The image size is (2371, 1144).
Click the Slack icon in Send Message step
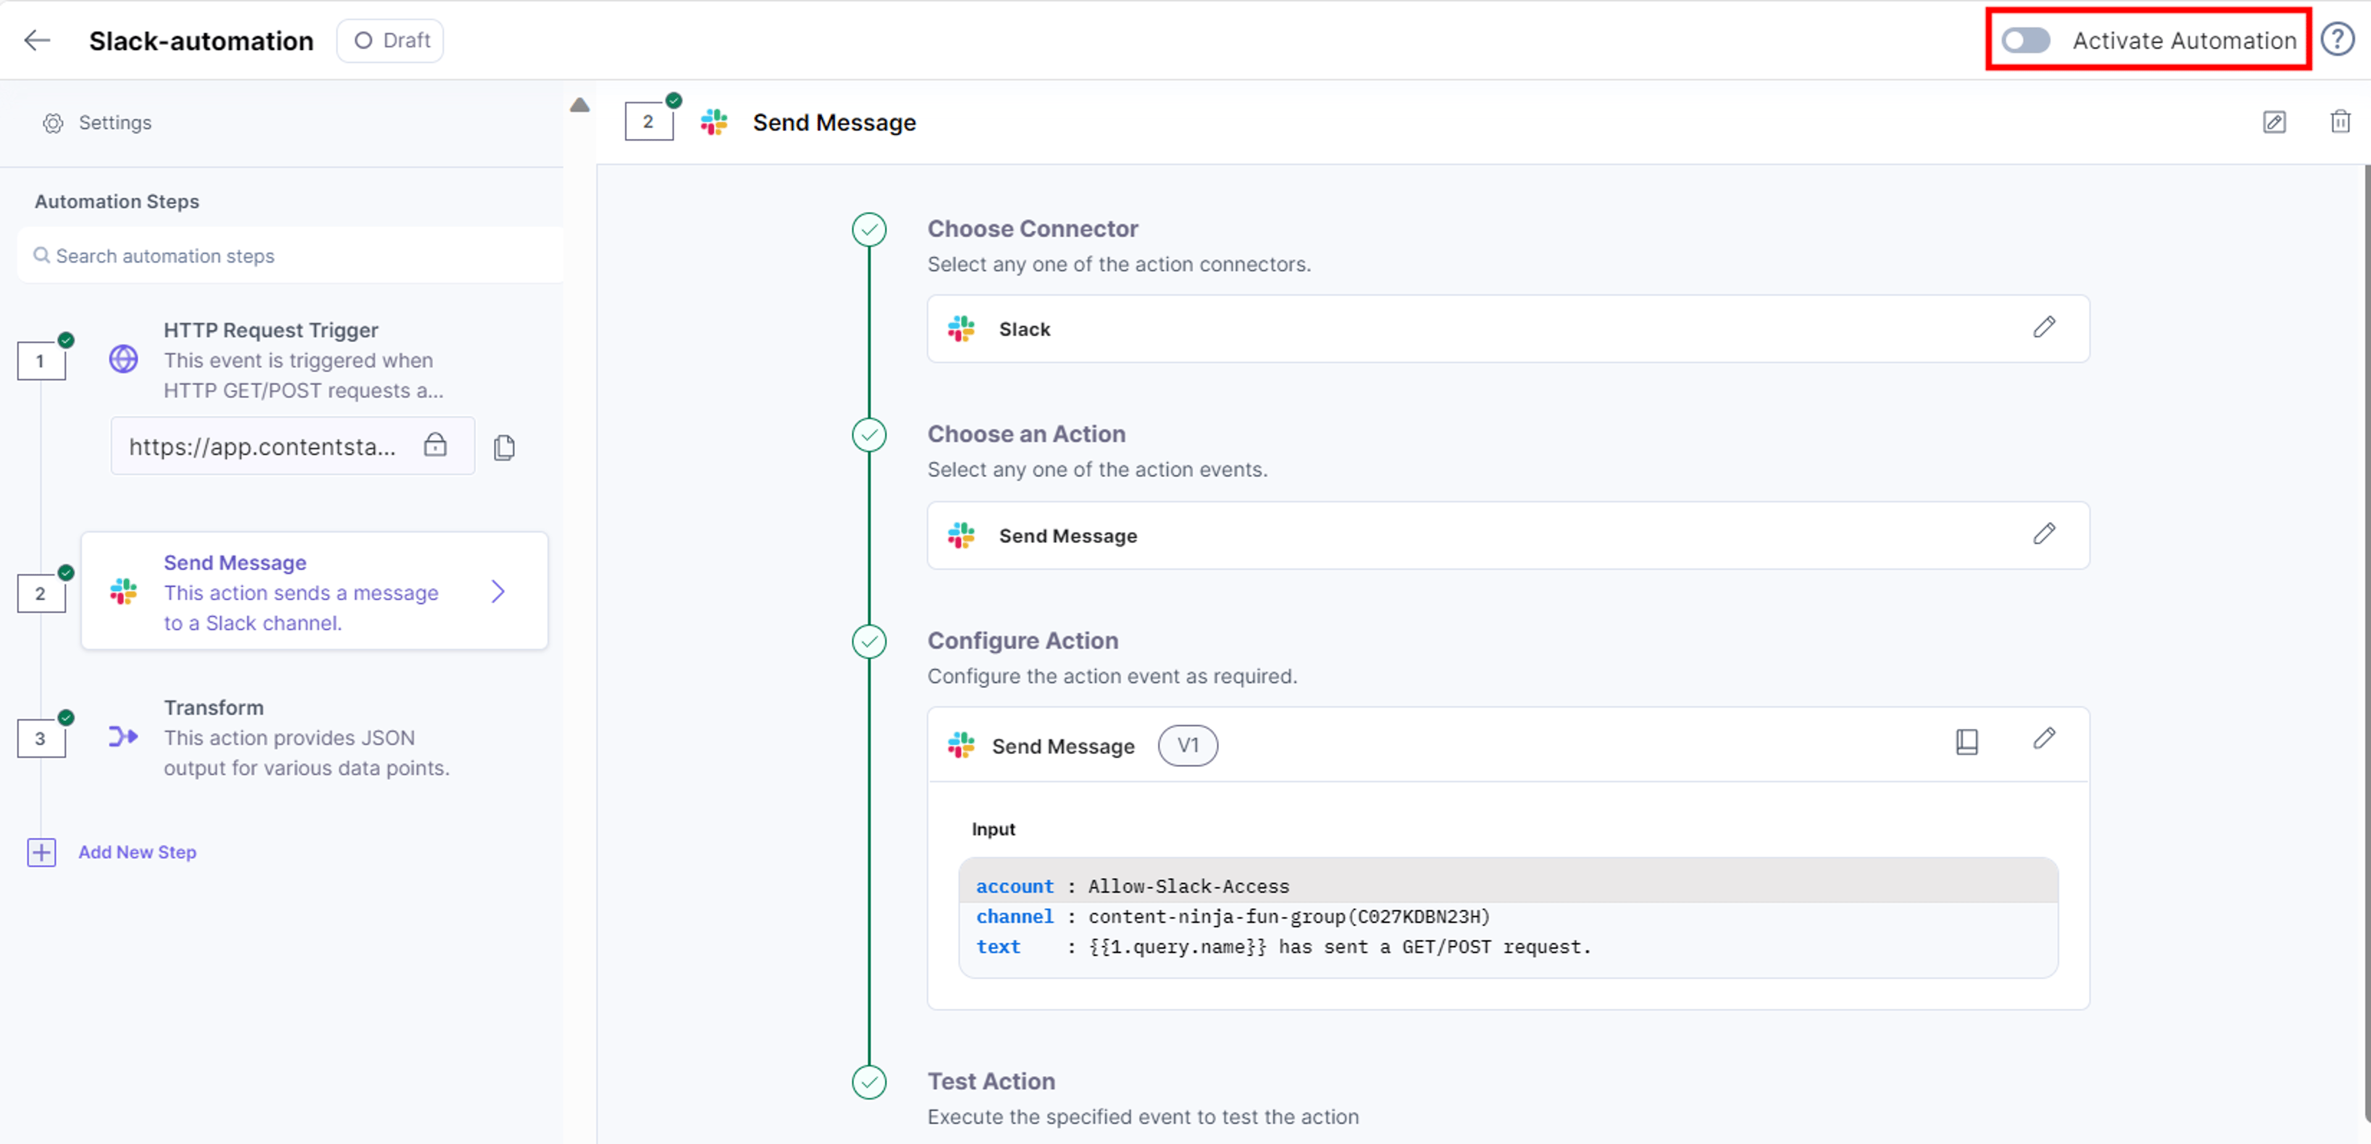[x=123, y=591]
